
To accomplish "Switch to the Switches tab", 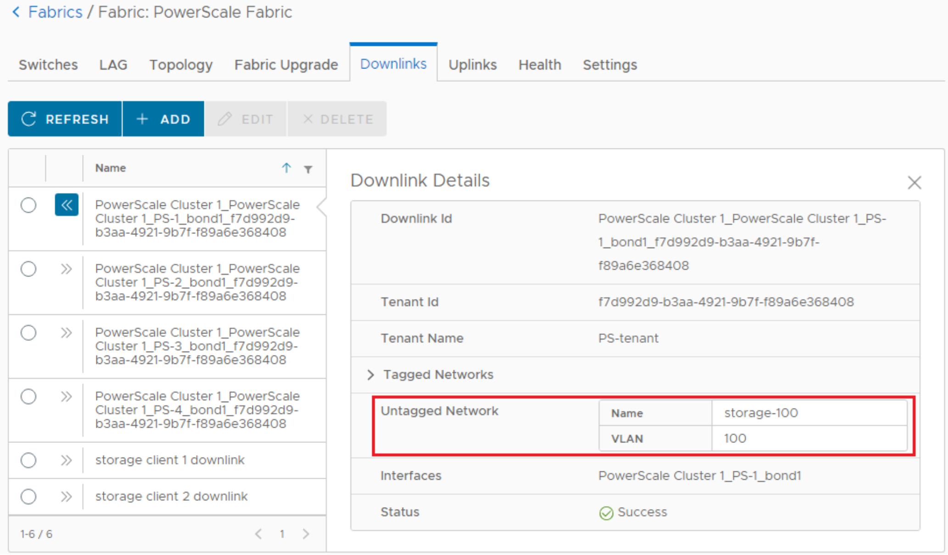I will (x=48, y=65).
